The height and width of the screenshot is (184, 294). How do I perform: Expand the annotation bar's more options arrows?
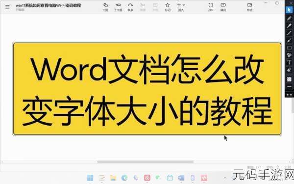click(289, 95)
